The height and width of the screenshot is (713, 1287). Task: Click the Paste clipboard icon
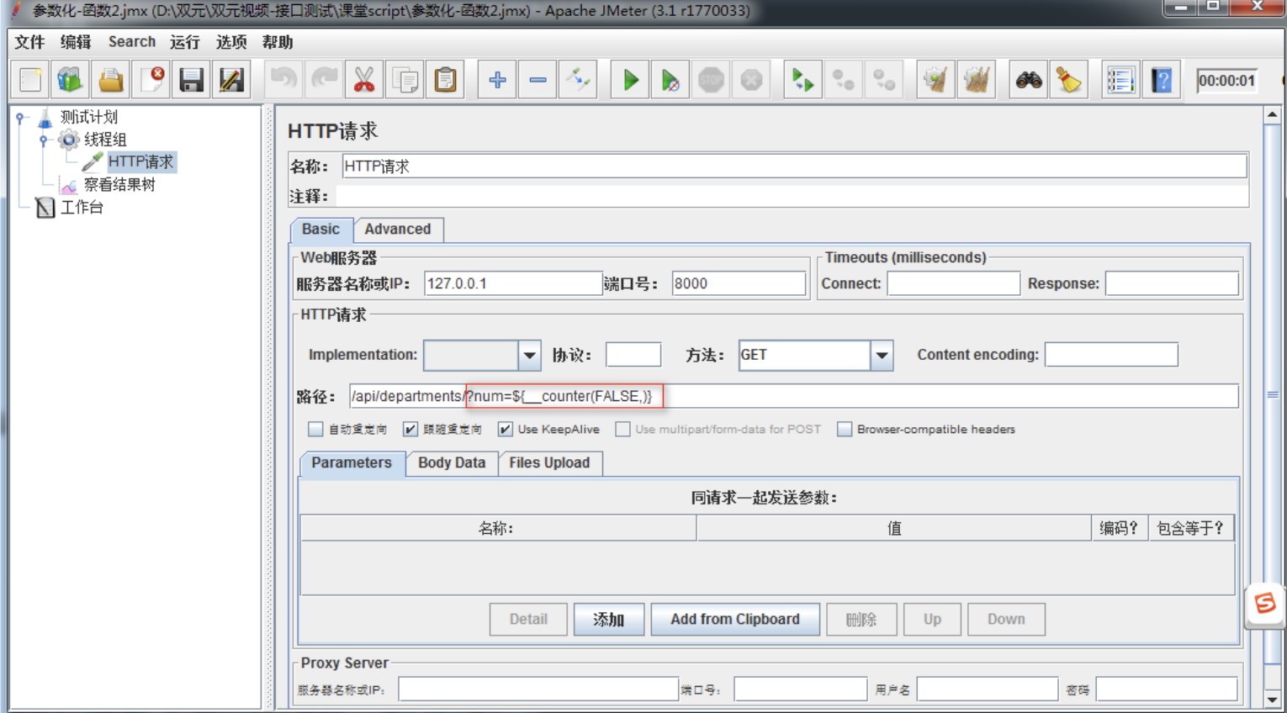point(445,80)
